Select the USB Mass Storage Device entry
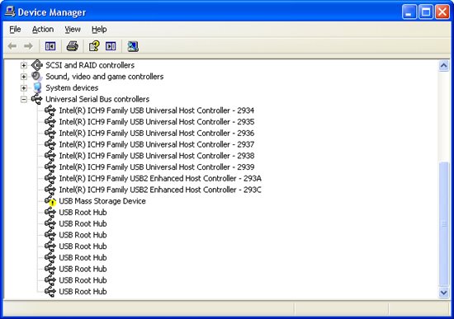This screenshot has width=454, height=319. click(x=102, y=201)
